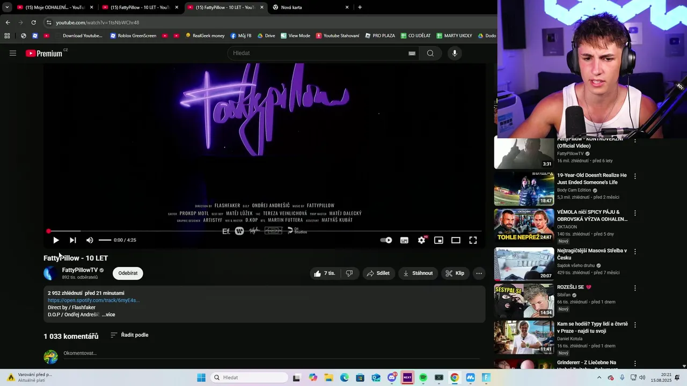Open the 19-Year-Old Body Cam thumbnail

pyautogui.click(x=524, y=189)
